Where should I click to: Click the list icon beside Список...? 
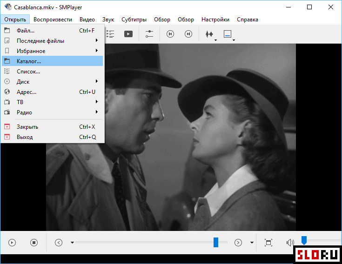7,71
